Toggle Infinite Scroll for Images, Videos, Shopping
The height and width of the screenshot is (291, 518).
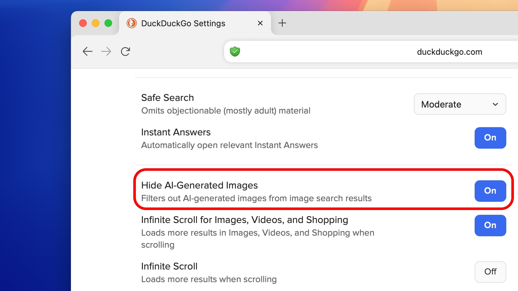click(490, 225)
